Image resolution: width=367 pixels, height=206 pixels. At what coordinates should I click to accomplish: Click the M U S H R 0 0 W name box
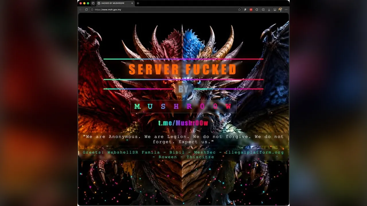[x=183, y=106]
